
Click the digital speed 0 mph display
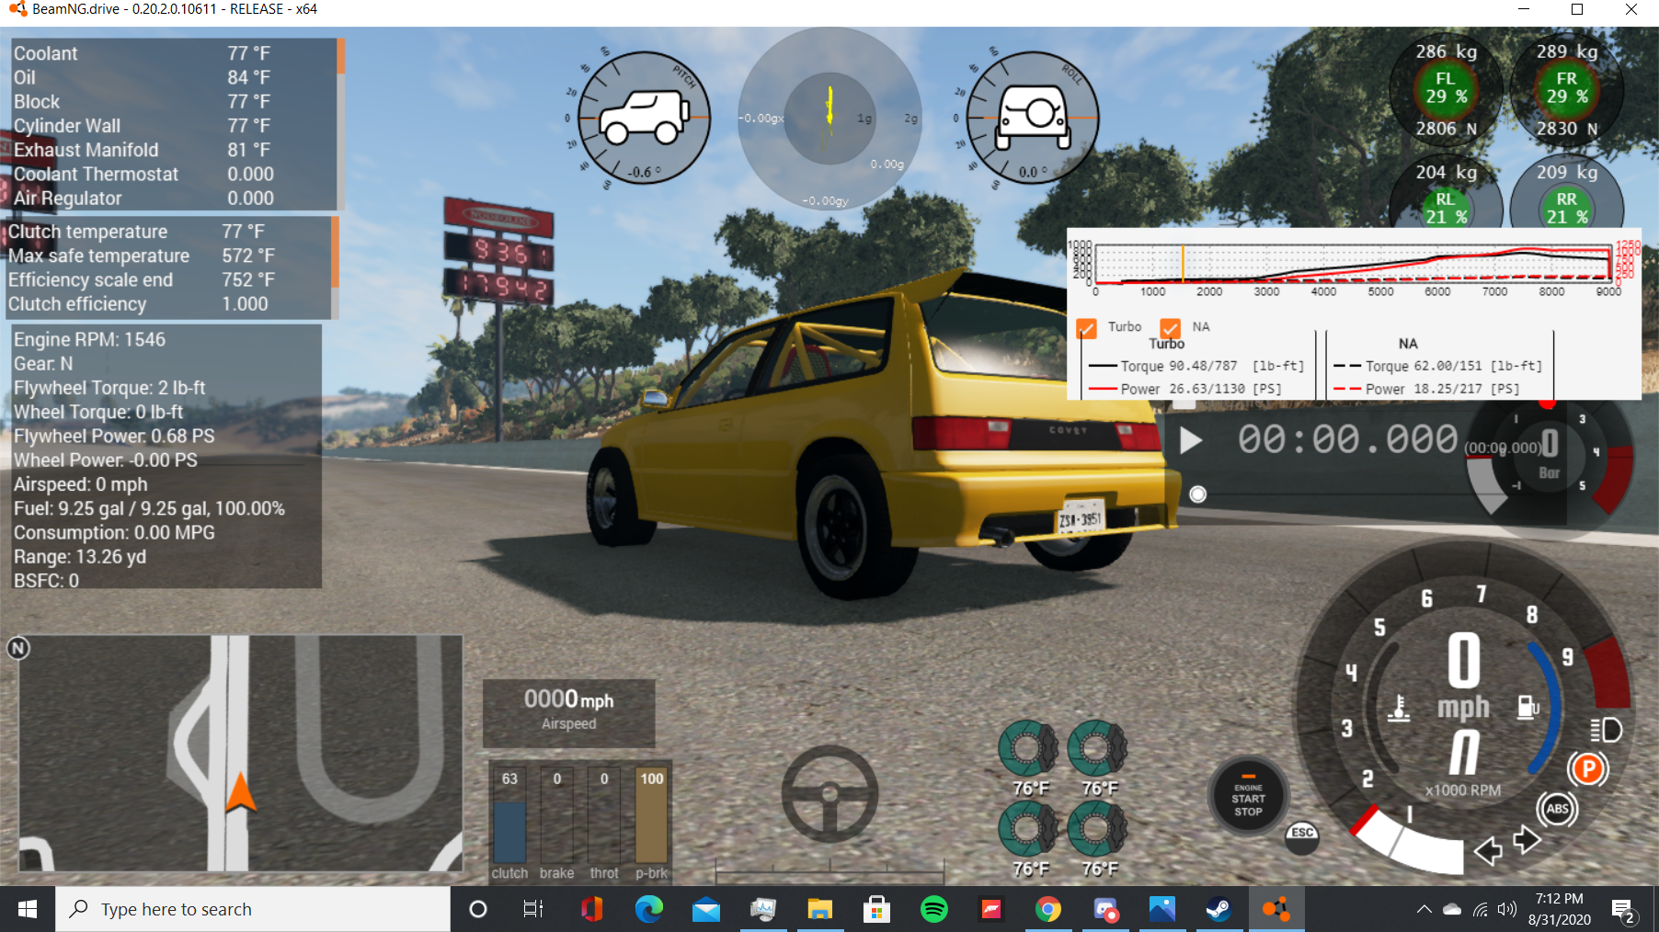(1463, 677)
